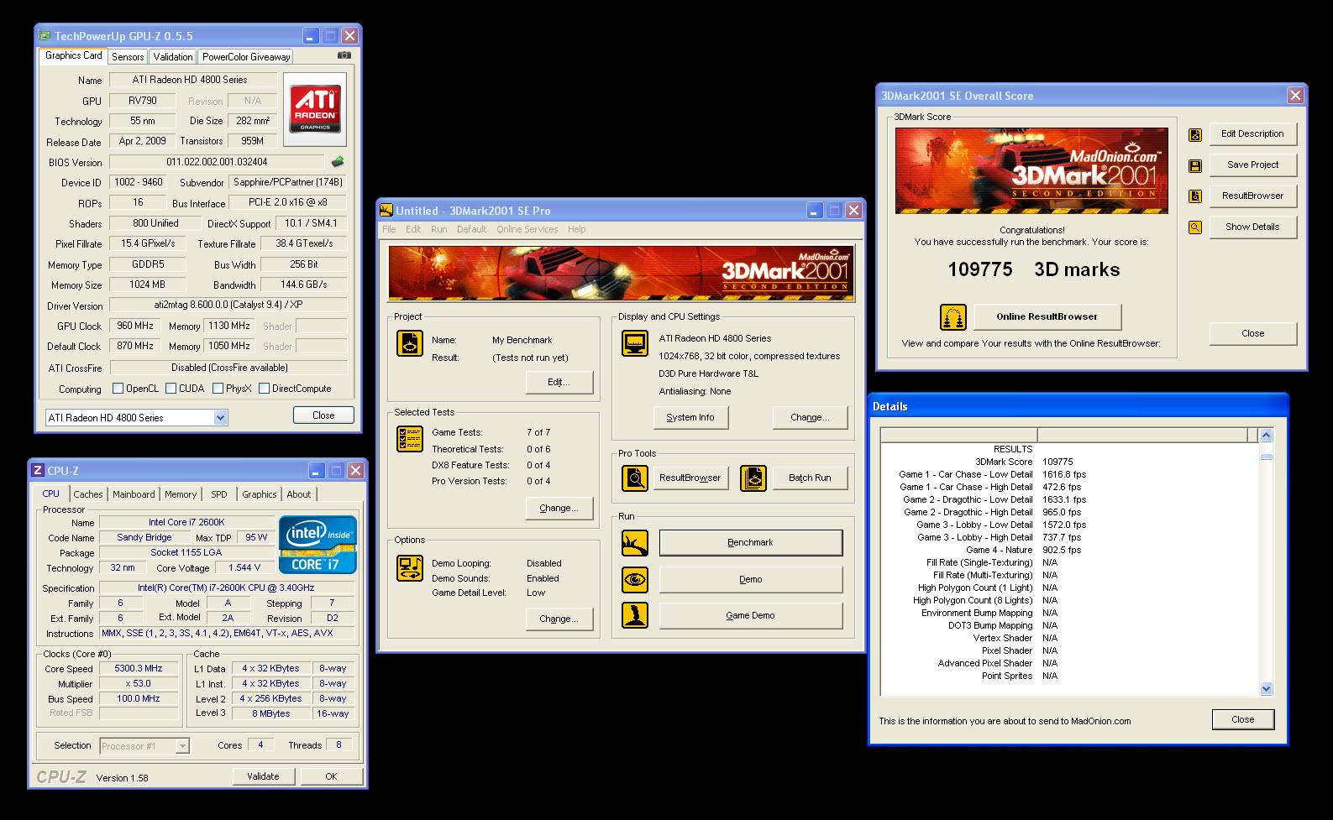
Task: Toggle the PhysX checkbox
Action: click(218, 389)
